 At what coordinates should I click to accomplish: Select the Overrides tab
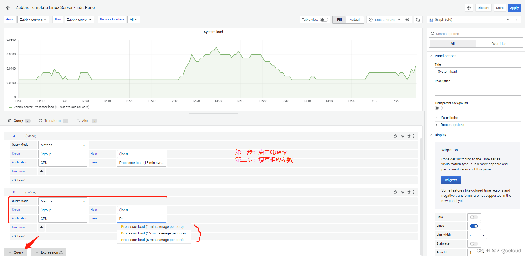499,44
